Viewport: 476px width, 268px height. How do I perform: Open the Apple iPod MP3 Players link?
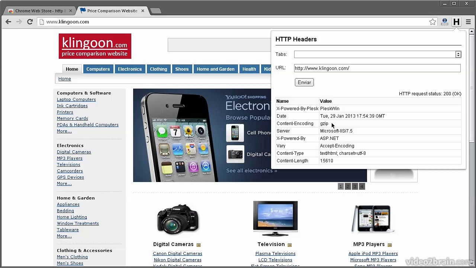point(373,253)
